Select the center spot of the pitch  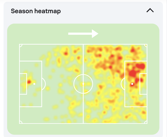pyautogui.click(x=83, y=84)
